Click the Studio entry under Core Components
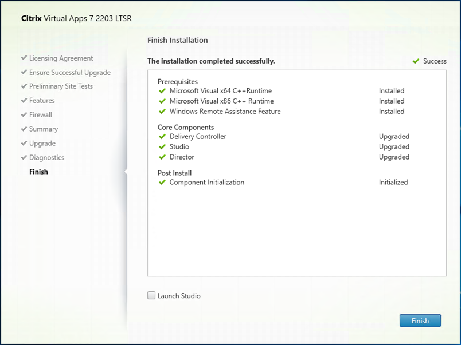Screen dimensions: 461x345 (179, 146)
